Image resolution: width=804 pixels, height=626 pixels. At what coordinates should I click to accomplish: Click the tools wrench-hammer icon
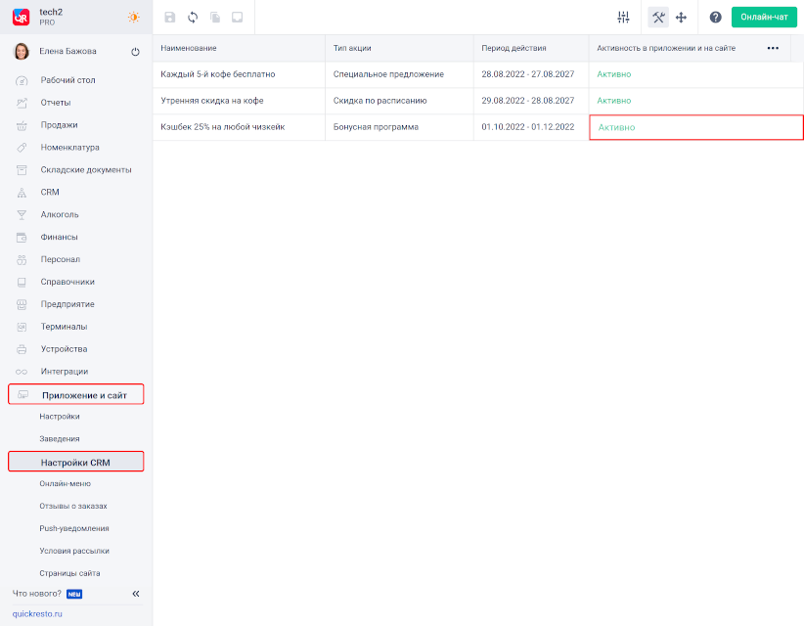tap(658, 18)
